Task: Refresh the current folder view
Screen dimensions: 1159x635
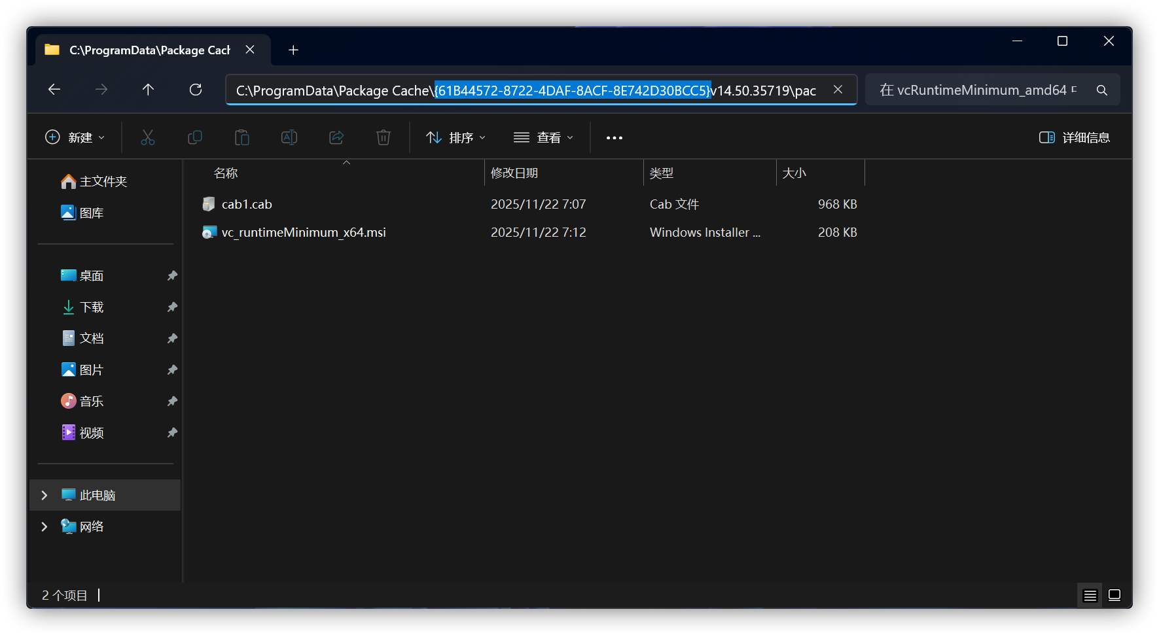Action: click(195, 90)
